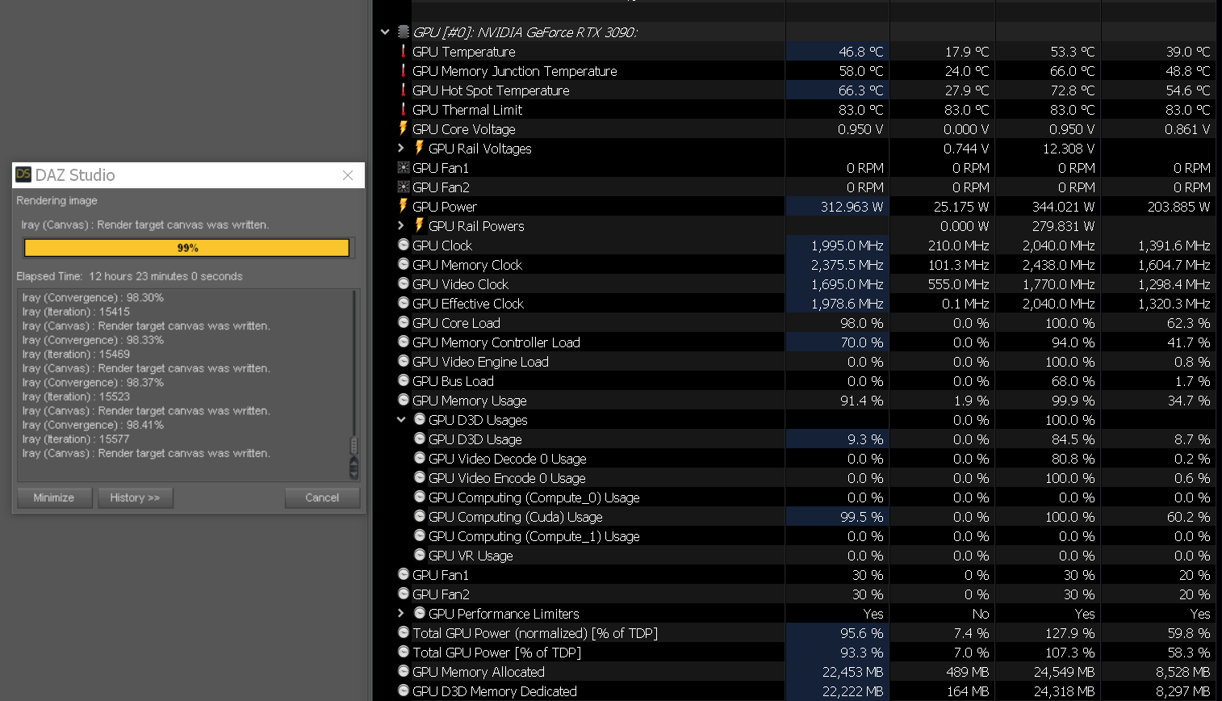
Task: Click the DAZ Studio logo icon in the title bar
Action: [23, 174]
